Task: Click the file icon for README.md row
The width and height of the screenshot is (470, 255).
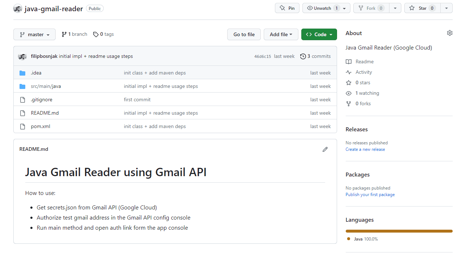Action: point(22,113)
